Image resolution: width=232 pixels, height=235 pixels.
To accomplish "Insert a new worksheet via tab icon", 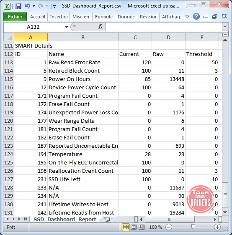I will [x=107, y=219].
